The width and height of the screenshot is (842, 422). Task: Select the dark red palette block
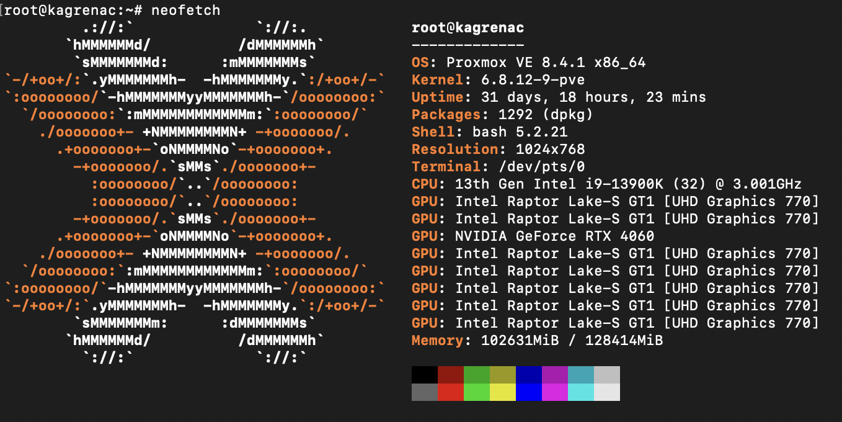point(451,375)
